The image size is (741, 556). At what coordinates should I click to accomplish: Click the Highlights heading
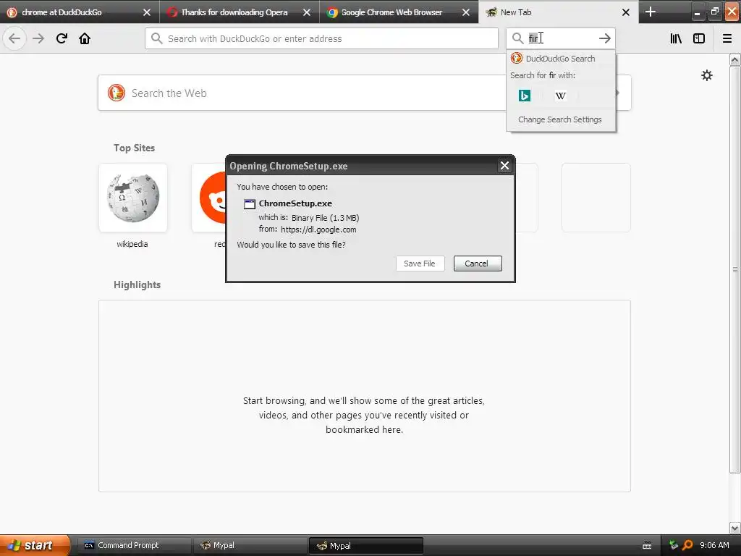point(137,285)
